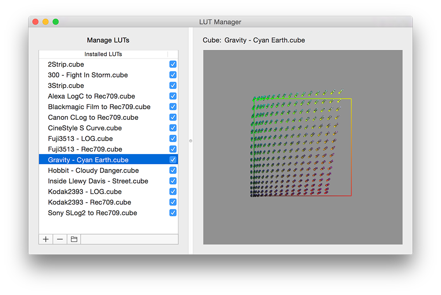This screenshot has width=441, height=295.
Task: Choose Blackmagic Film to Rec709.cube
Action: [99, 107]
